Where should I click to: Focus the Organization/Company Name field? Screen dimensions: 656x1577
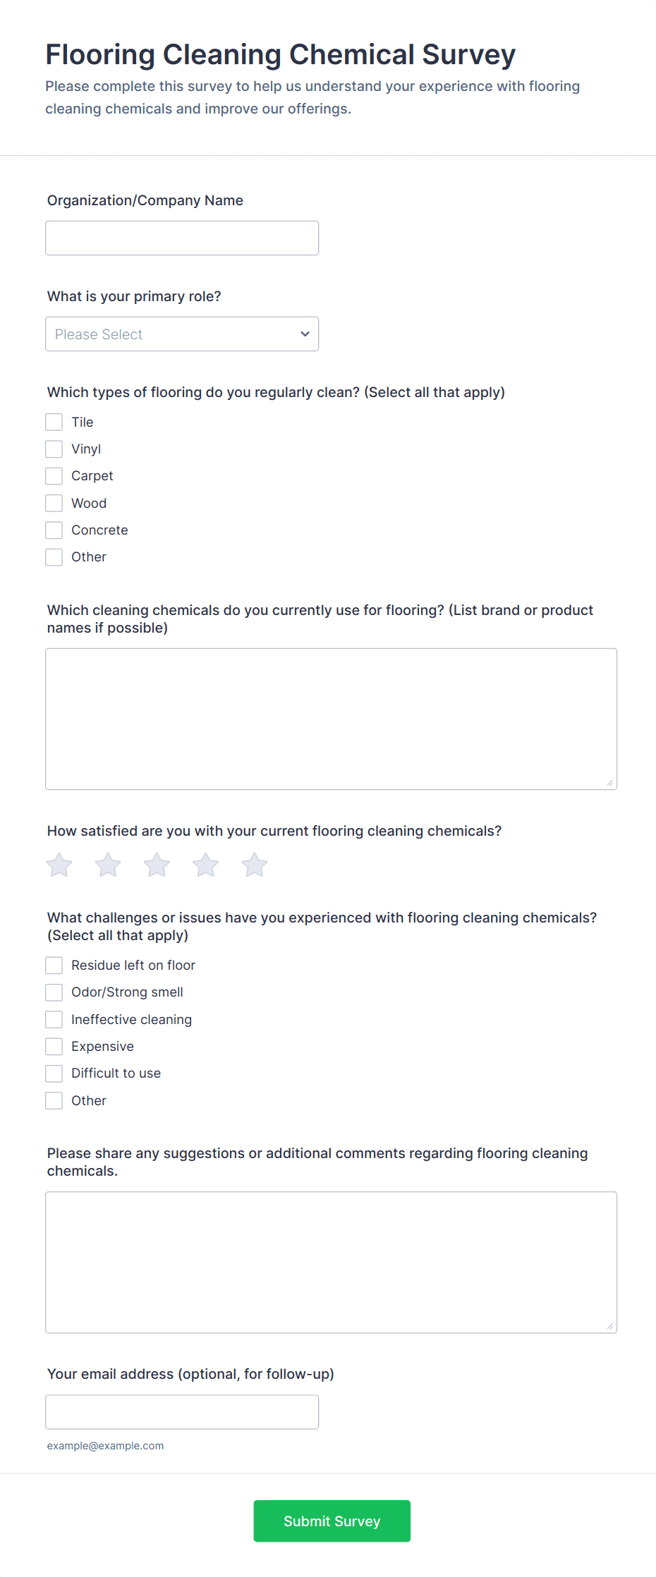pyautogui.click(x=182, y=238)
